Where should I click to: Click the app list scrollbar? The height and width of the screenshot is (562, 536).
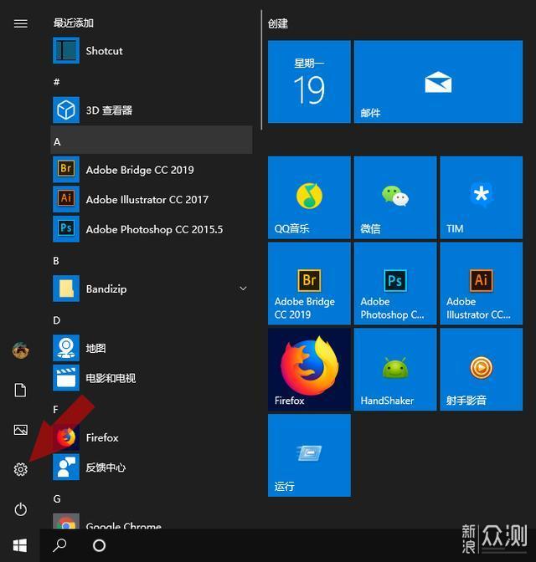261,70
